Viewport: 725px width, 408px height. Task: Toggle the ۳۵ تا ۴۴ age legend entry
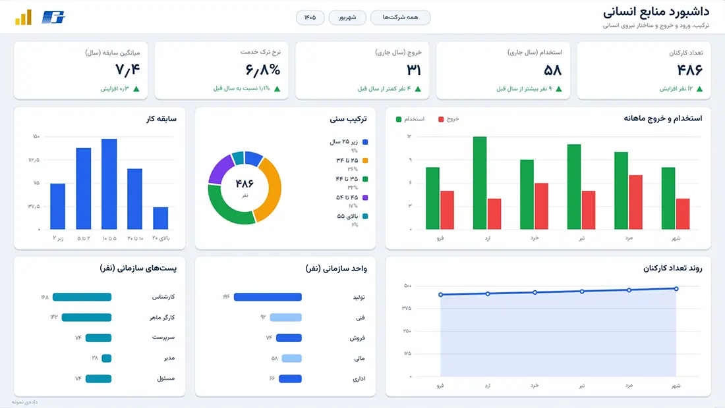(351, 178)
